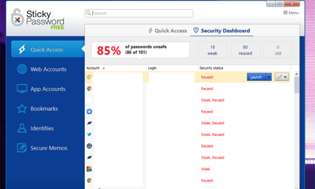315x189 pixels.
Task: Switch to the Quick Access tab
Action: click(168, 31)
